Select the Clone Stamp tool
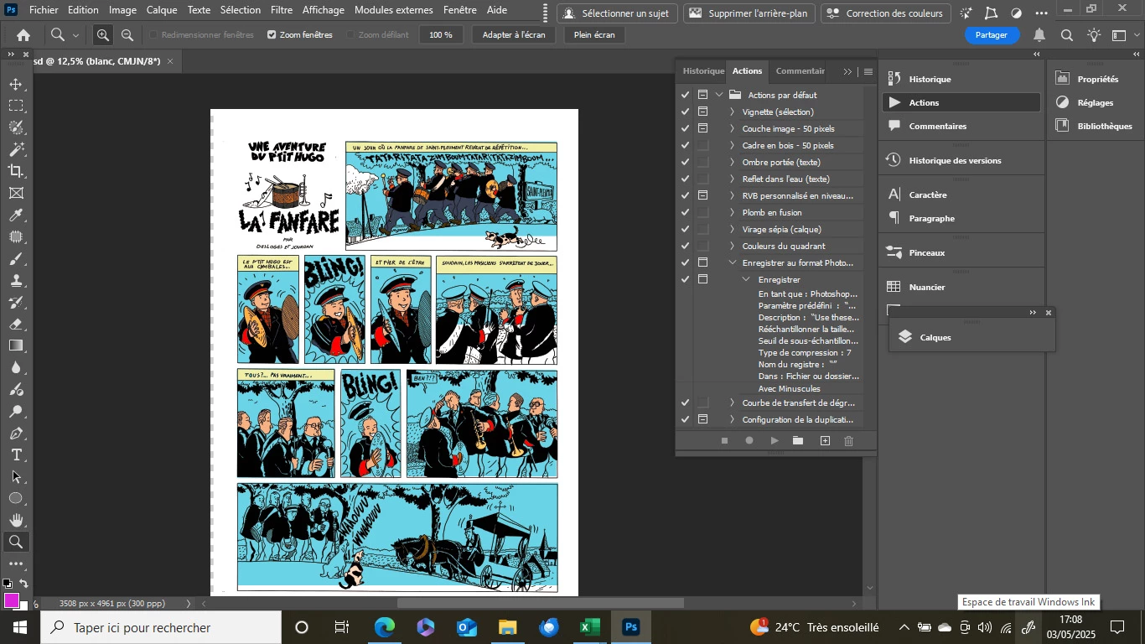 click(x=16, y=281)
